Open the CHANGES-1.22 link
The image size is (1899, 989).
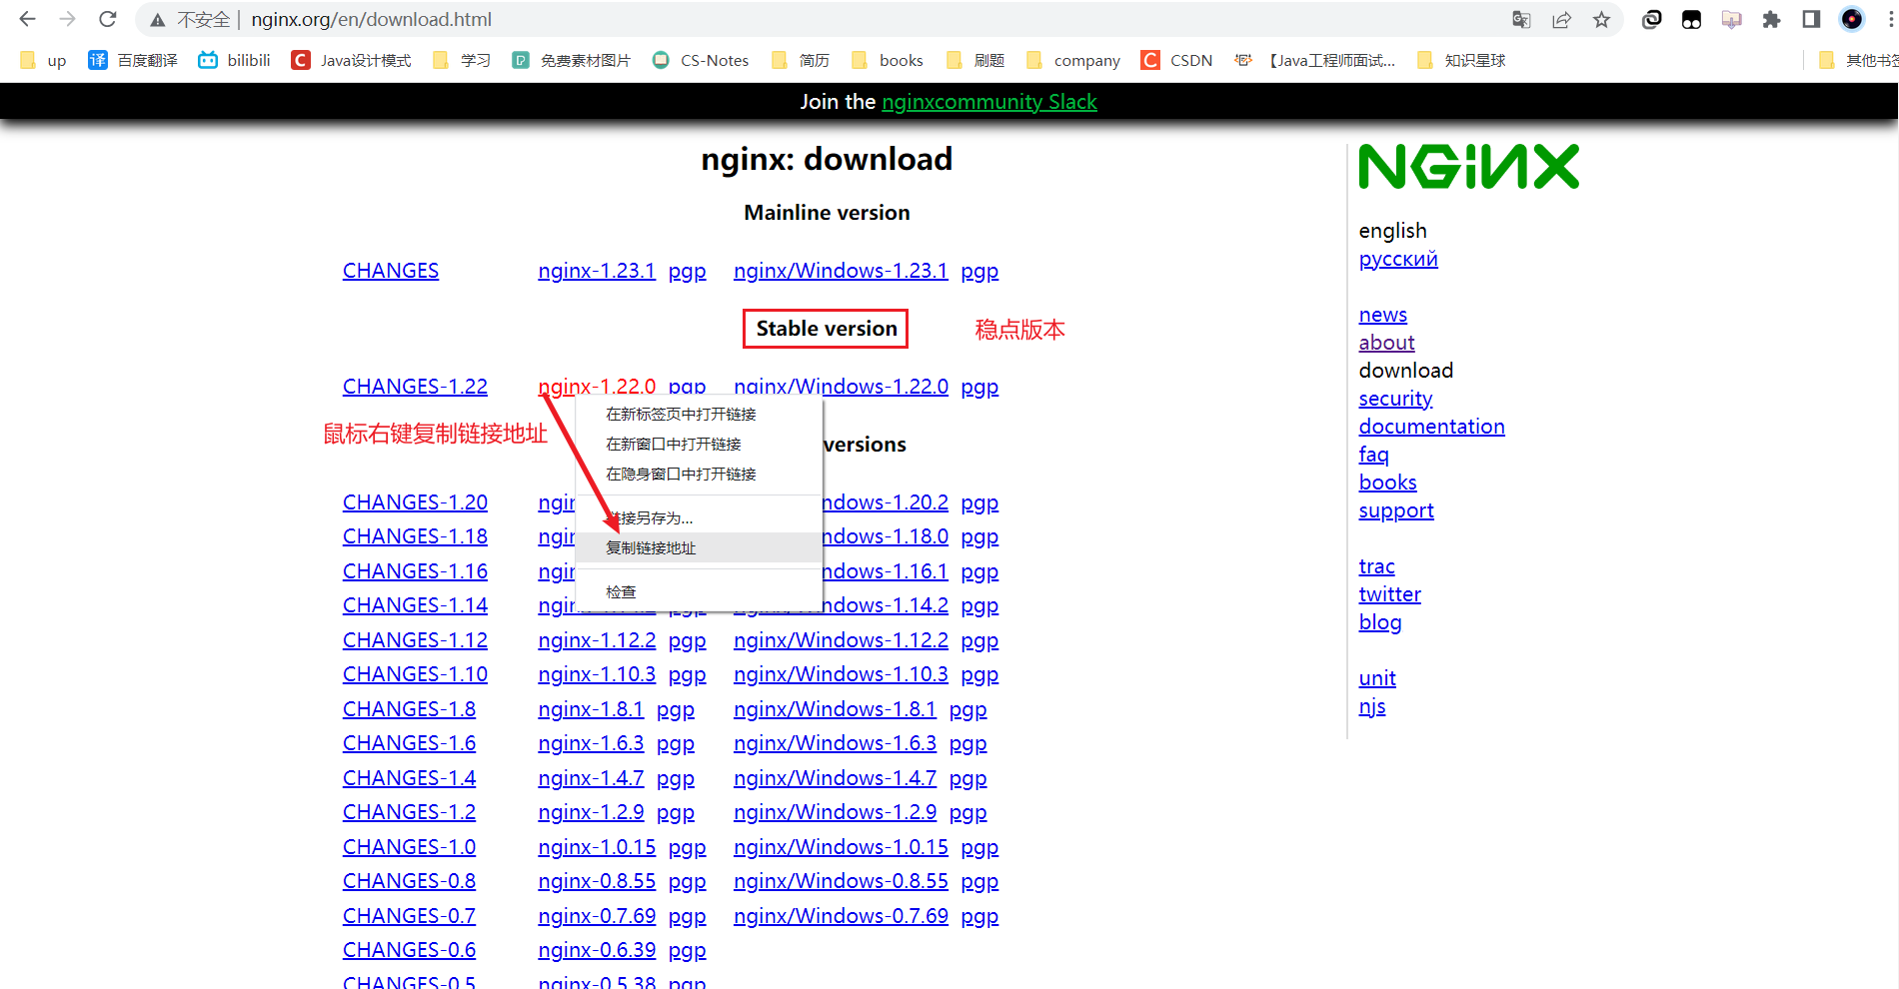(x=415, y=387)
